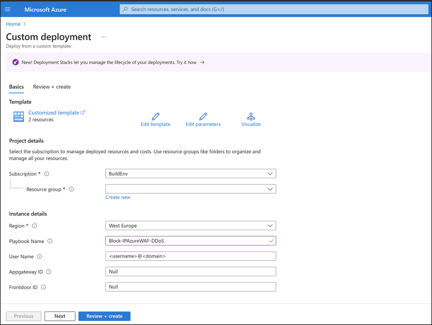Click the User Name input field
The width and height of the screenshot is (432, 325).
[x=191, y=256]
